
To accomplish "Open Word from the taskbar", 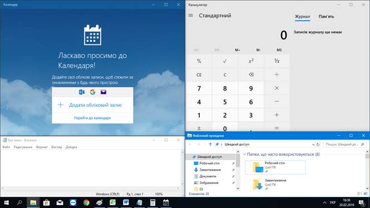I will (126, 202).
